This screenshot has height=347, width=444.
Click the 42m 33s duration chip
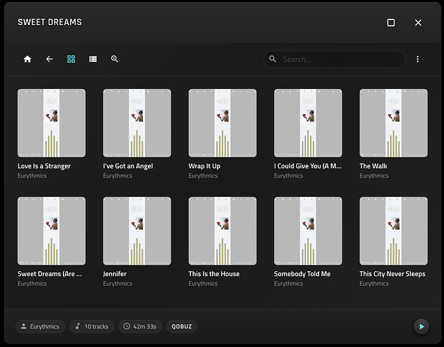click(x=140, y=326)
